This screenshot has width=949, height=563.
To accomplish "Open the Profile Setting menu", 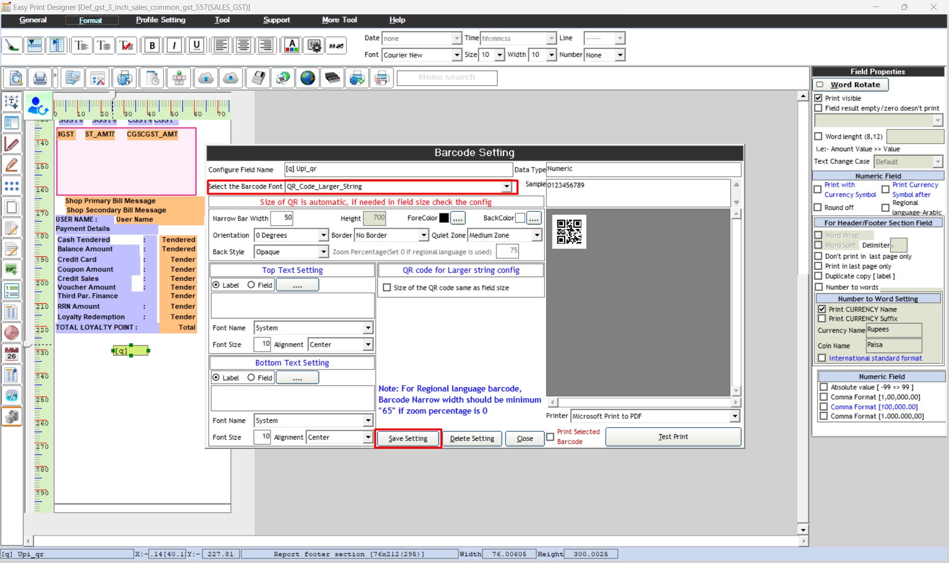I will click(x=160, y=20).
